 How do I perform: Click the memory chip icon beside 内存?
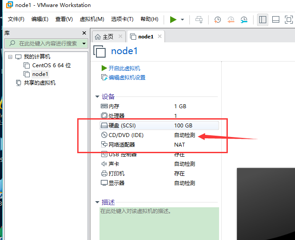coord(104,106)
